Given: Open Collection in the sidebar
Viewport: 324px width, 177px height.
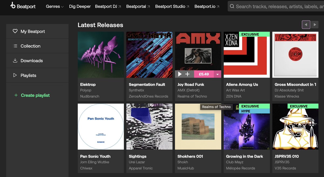Looking at the screenshot, I should point(37,46).
